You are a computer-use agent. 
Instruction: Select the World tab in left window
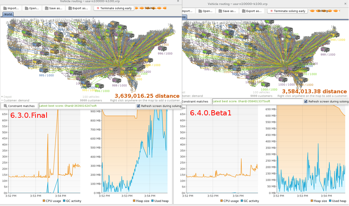click(x=8, y=14)
